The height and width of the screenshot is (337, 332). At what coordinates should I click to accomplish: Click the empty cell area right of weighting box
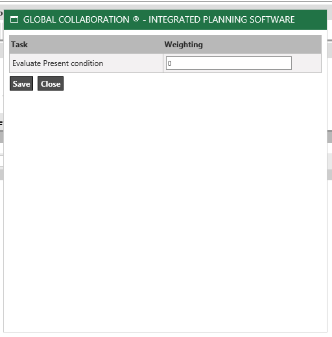coord(306,63)
